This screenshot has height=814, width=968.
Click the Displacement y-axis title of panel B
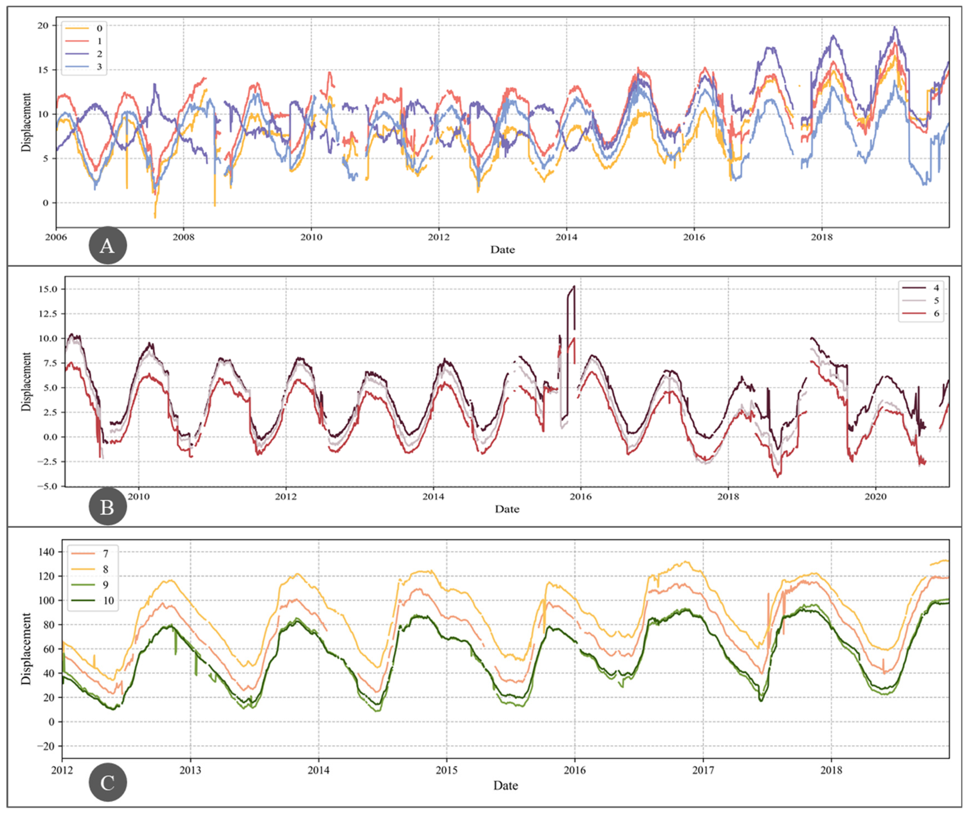[x=26, y=382]
